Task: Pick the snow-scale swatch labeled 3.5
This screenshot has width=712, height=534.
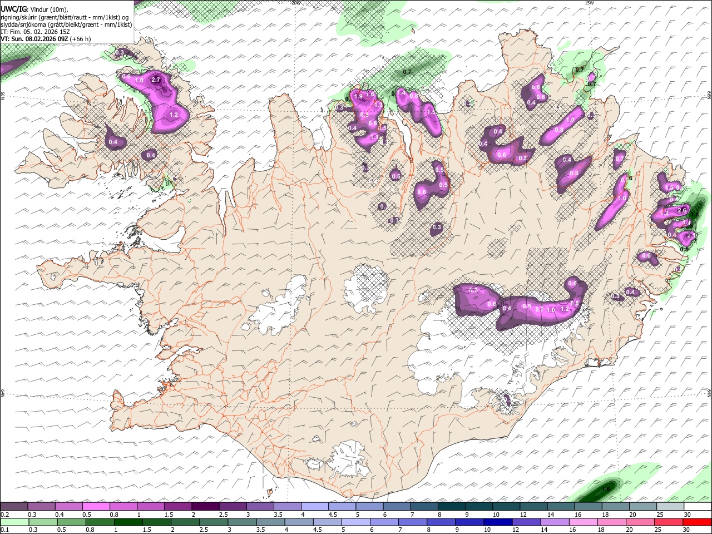Action: pos(287,507)
